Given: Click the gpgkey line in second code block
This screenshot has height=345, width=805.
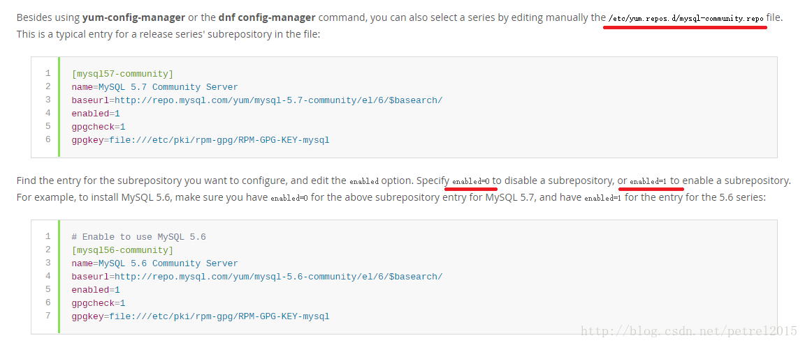Looking at the screenshot, I should [x=201, y=316].
